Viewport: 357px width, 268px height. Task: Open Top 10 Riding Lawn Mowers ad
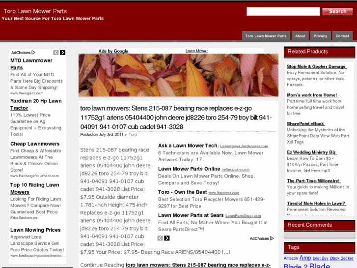tap(34, 188)
